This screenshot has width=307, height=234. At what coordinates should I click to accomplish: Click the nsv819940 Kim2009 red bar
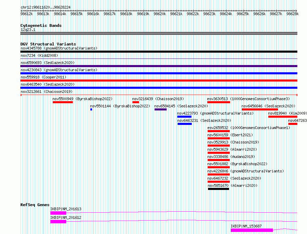pos(283,117)
